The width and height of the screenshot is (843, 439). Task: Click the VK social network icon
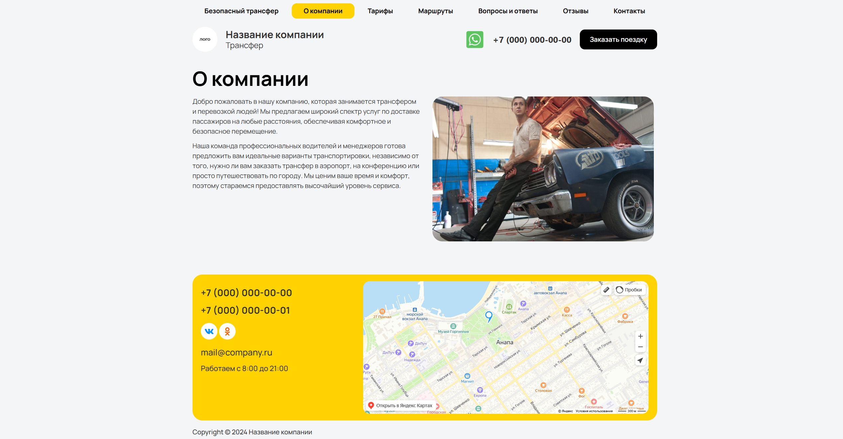coord(209,331)
